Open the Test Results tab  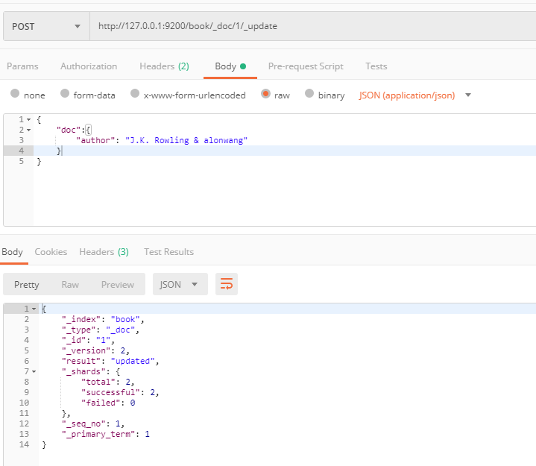pyautogui.click(x=169, y=252)
